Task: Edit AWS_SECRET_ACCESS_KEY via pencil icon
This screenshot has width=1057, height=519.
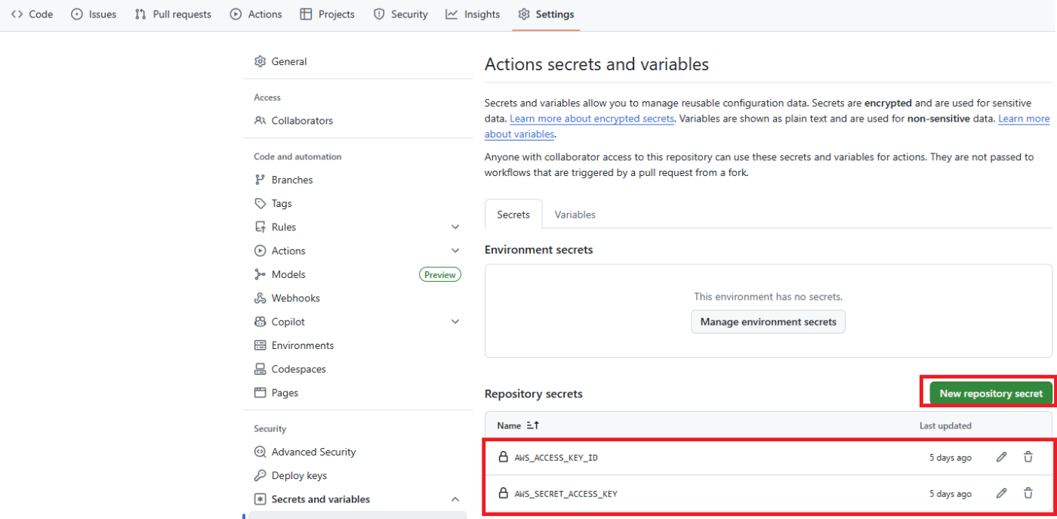Action: click(1001, 493)
